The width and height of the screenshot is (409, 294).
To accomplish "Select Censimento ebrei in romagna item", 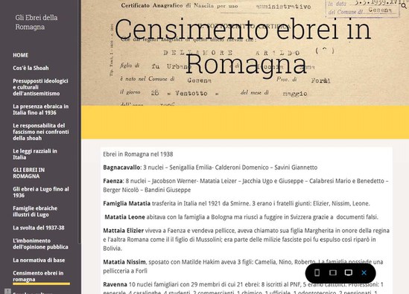I will coord(38,276).
